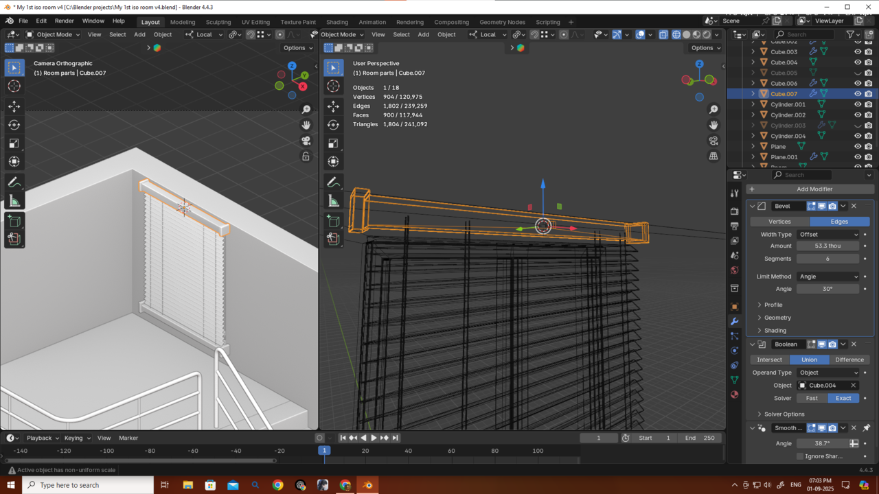Click the bevel Amount value slider
This screenshot has width=879, height=494.
coord(827,246)
